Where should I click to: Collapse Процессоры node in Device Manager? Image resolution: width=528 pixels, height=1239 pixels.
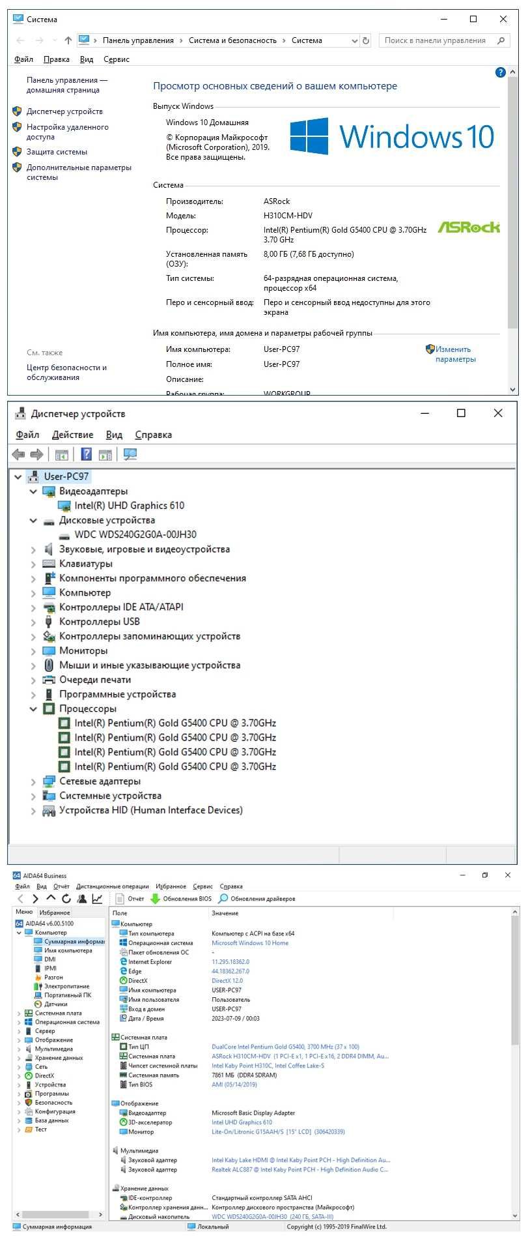(33, 708)
